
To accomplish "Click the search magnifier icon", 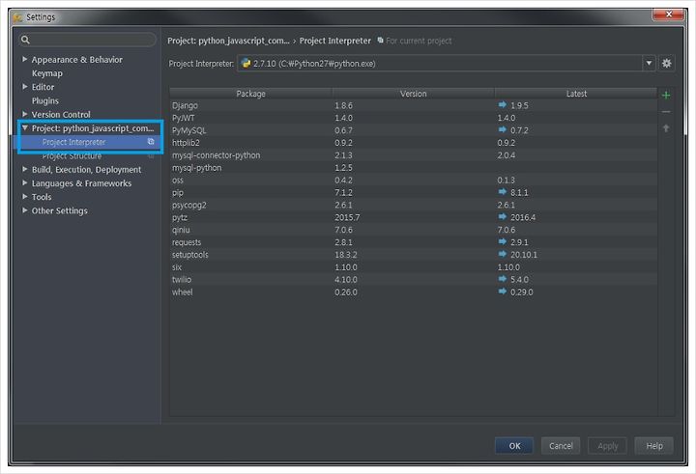I will [x=25, y=40].
